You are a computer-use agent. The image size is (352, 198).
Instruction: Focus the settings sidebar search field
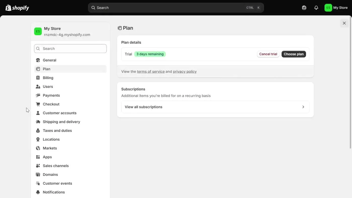tap(70, 49)
